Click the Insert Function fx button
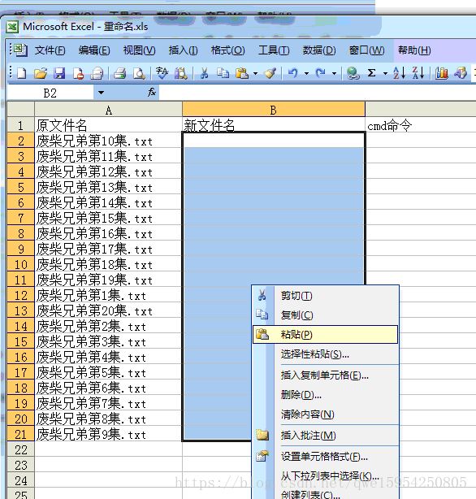Viewport: 476px width, 499px height. pos(151,93)
